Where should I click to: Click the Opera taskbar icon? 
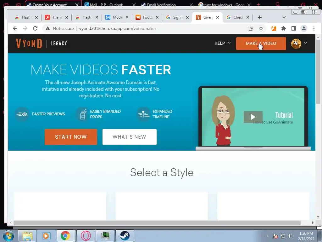point(86,236)
